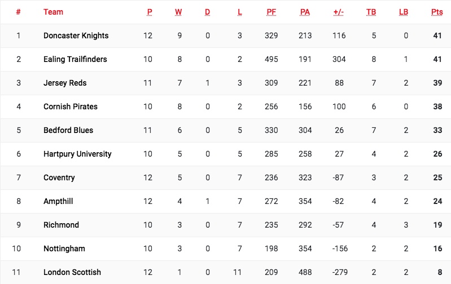Open Hartpury University team link
This screenshot has height=284, width=451.
pyautogui.click(x=77, y=154)
